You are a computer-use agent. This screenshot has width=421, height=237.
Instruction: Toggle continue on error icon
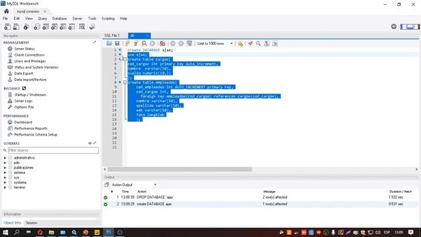coord(162,43)
